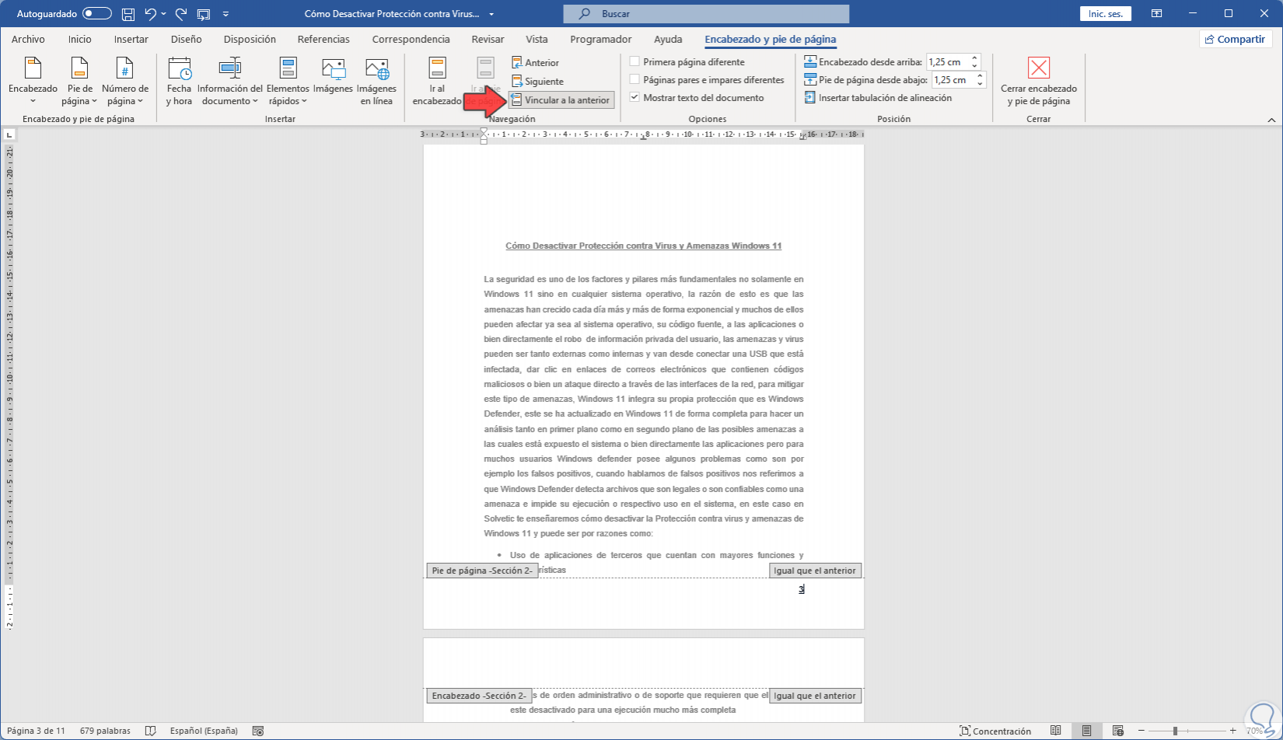This screenshot has height=740, width=1283.
Task: Click the touch/mouse mode icon in title bar
Action: click(204, 14)
